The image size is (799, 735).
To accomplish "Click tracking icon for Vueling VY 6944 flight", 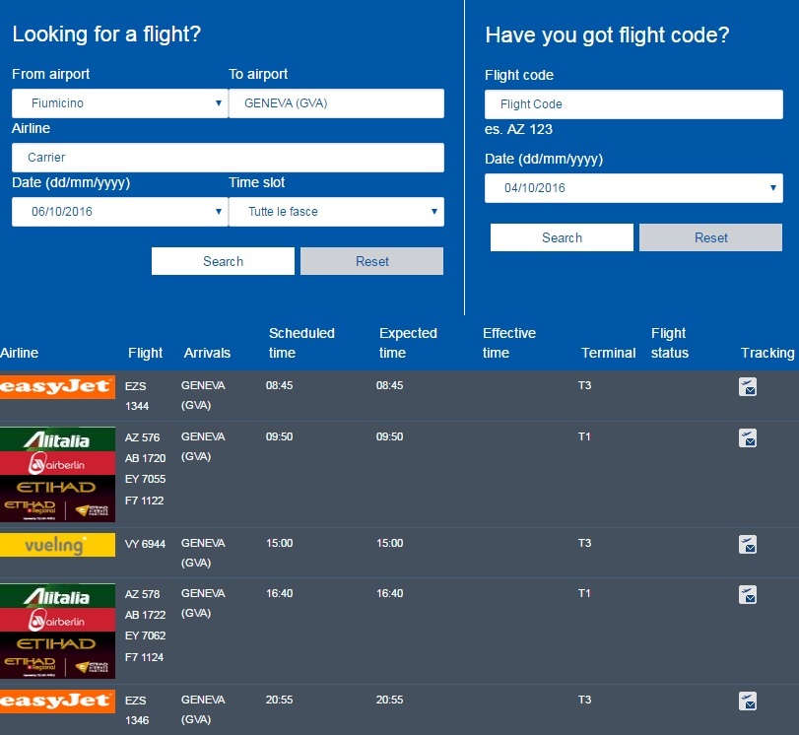I will [x=748, y=544].
